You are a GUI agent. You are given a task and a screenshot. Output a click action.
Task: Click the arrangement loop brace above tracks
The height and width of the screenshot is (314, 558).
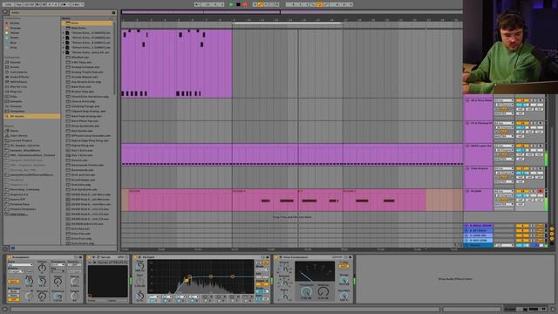[x=288, y=24]
